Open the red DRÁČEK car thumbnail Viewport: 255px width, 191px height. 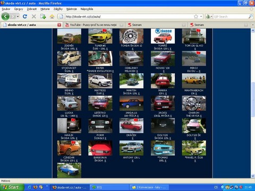[x=131, y=126]
